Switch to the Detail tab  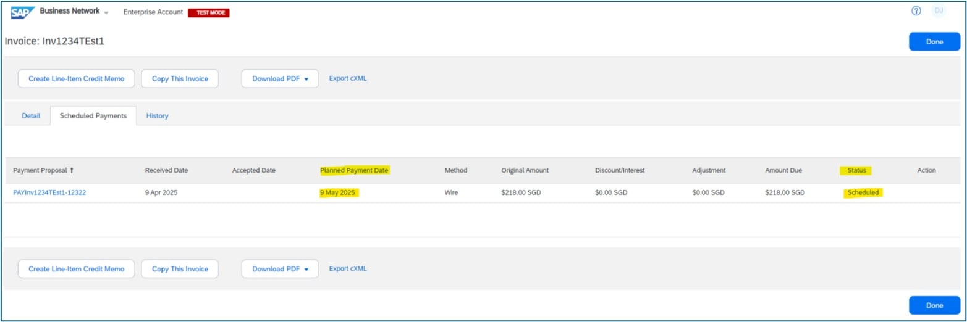tap(31, 116)
